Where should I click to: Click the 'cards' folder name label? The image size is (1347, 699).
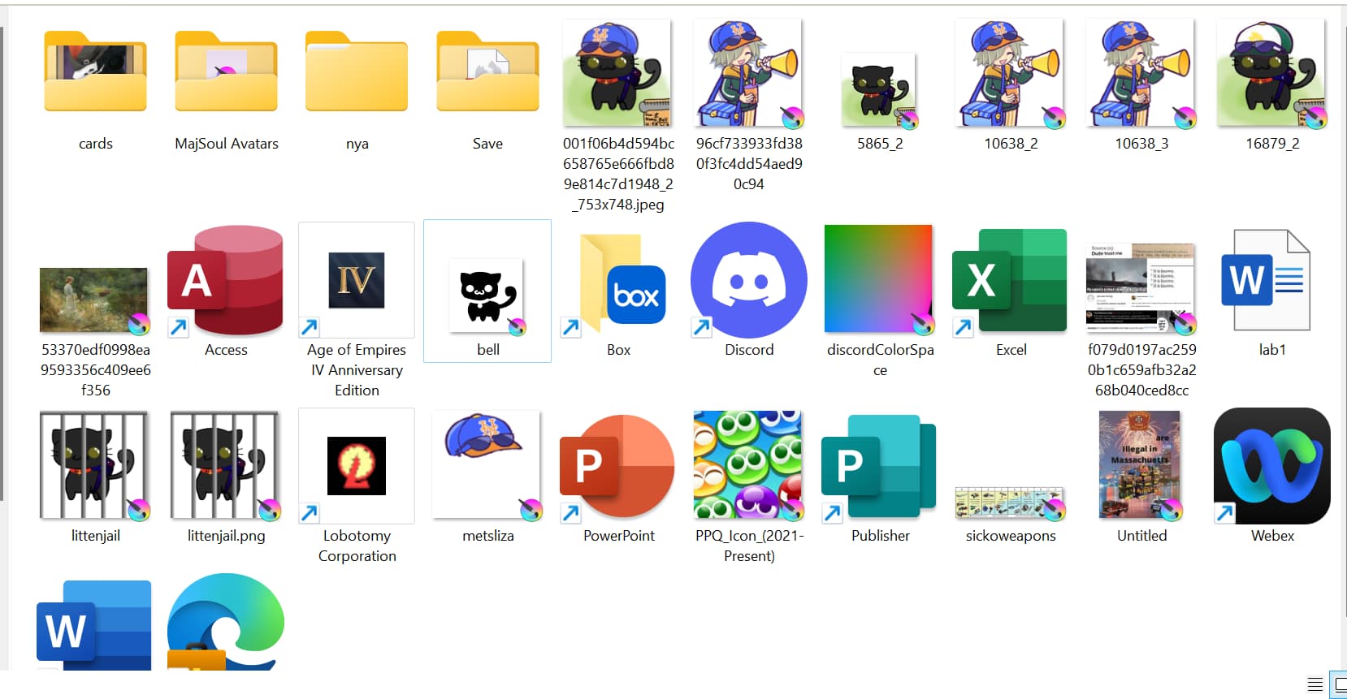pos(95,144)
